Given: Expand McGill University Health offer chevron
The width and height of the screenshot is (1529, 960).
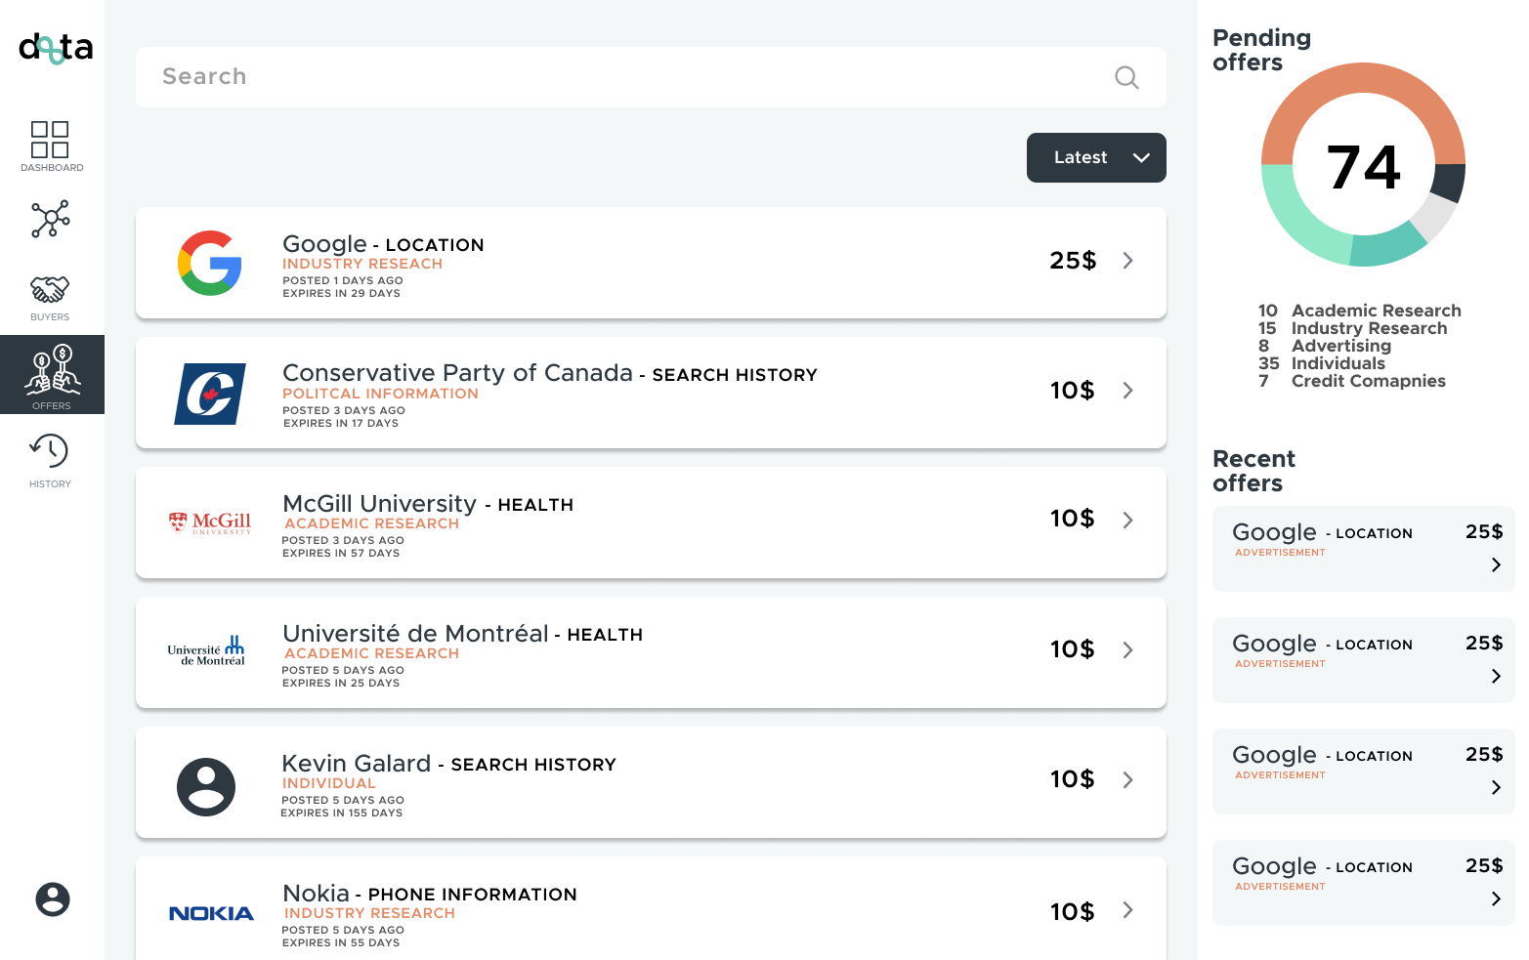Looking at the screenshot, I should pyautogui.click(x=1128, y=520).
